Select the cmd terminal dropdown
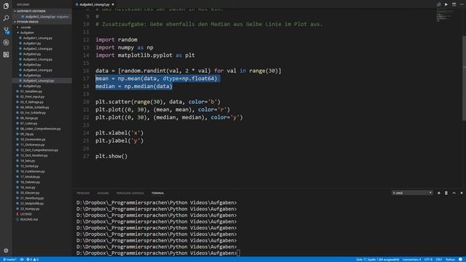The height and width of the screenshot is (262, 466). coord(412,193)
